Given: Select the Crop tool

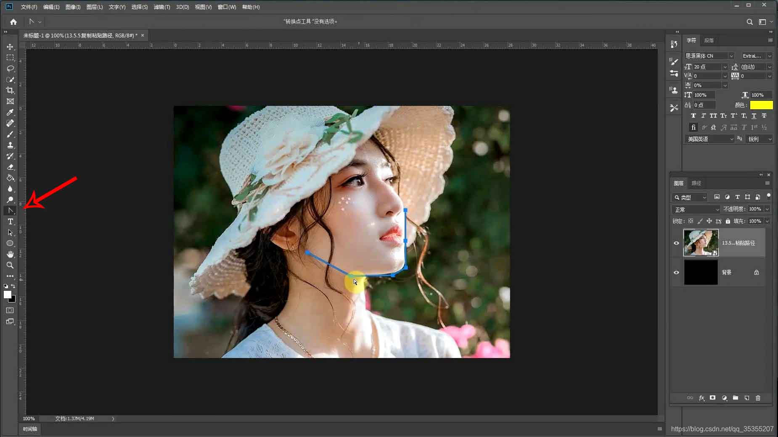Looking at the screenshot, I should (x=10, y=90).
